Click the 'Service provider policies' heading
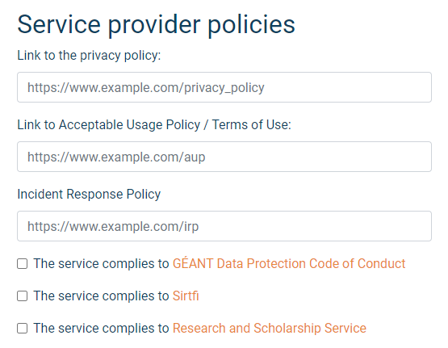Screen dimensions: 448x348 click(156, 24)
